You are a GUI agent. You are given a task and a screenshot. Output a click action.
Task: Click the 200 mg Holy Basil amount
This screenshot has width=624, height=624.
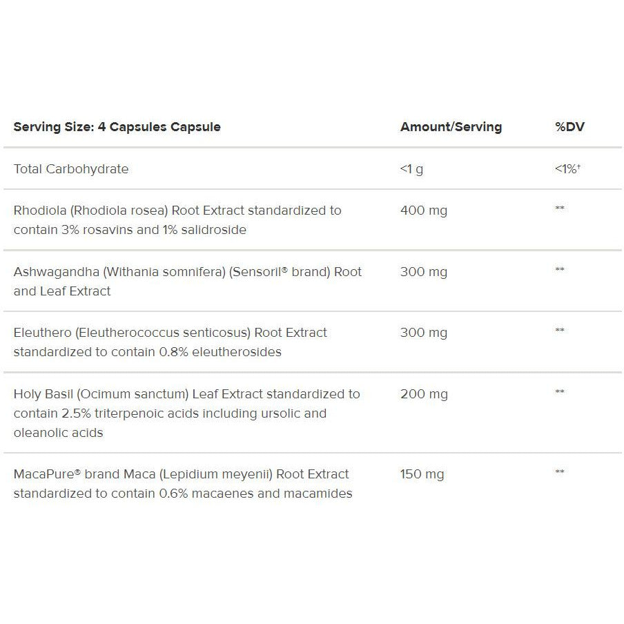tap(424, 394)
